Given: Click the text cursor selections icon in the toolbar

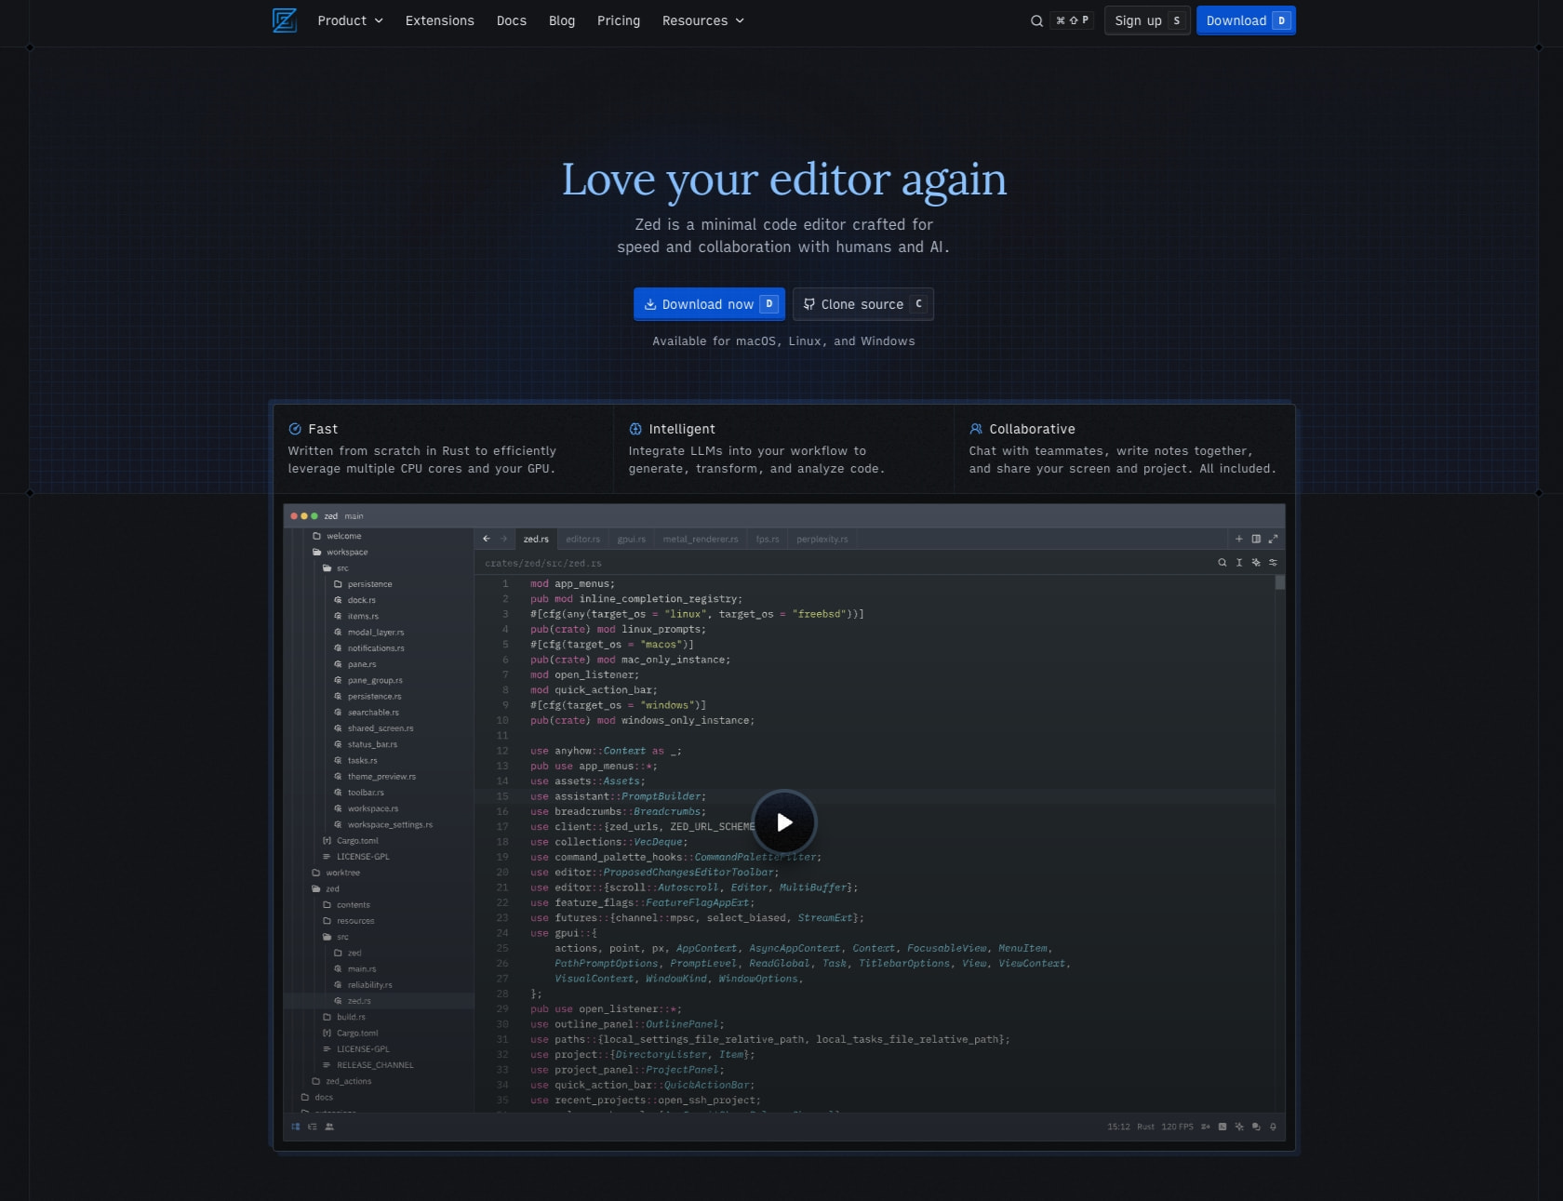Looking at the screenshot, I should coord(1239,563).
